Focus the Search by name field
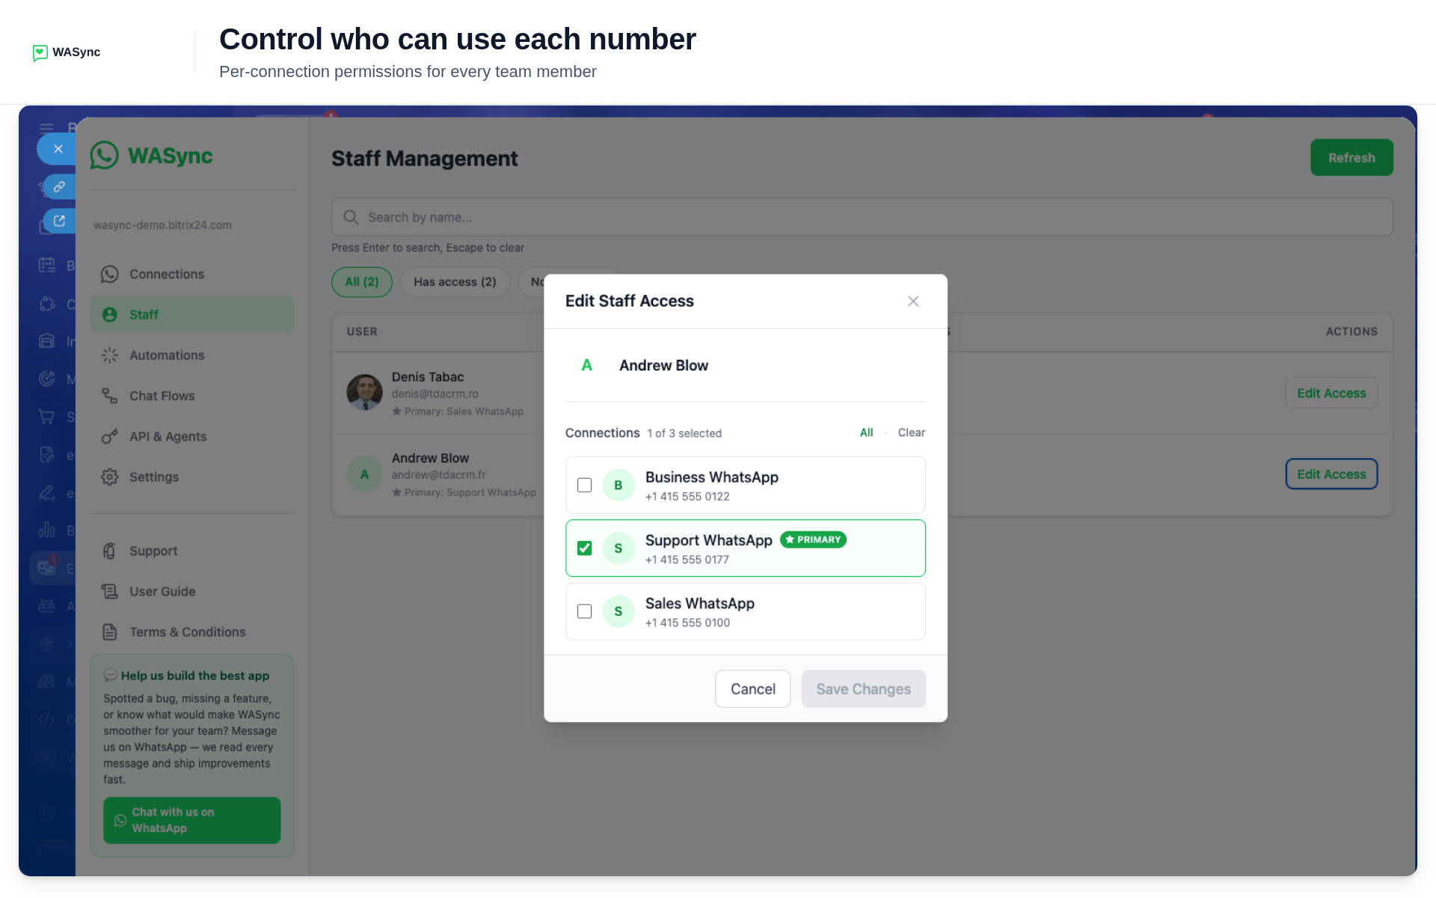The image size is (1436, 898). point(862,217)
